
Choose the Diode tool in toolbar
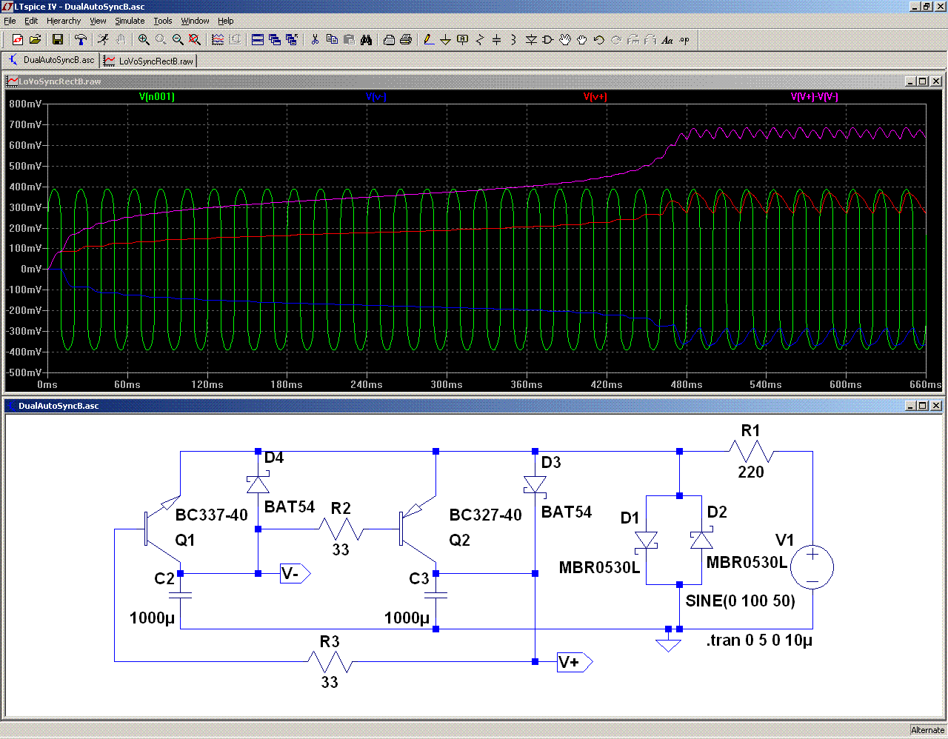point(531,40)
